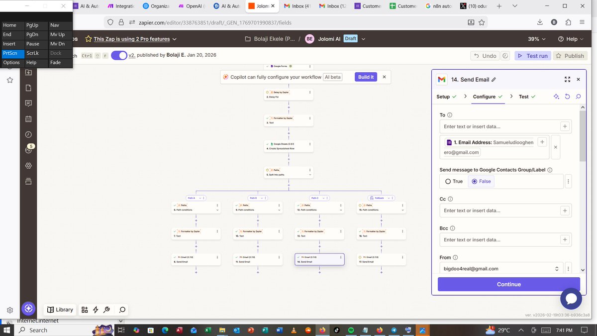Expand the Path A dropdown chevron
Viewport: 597px width, 336px height.
coord(200,198)
